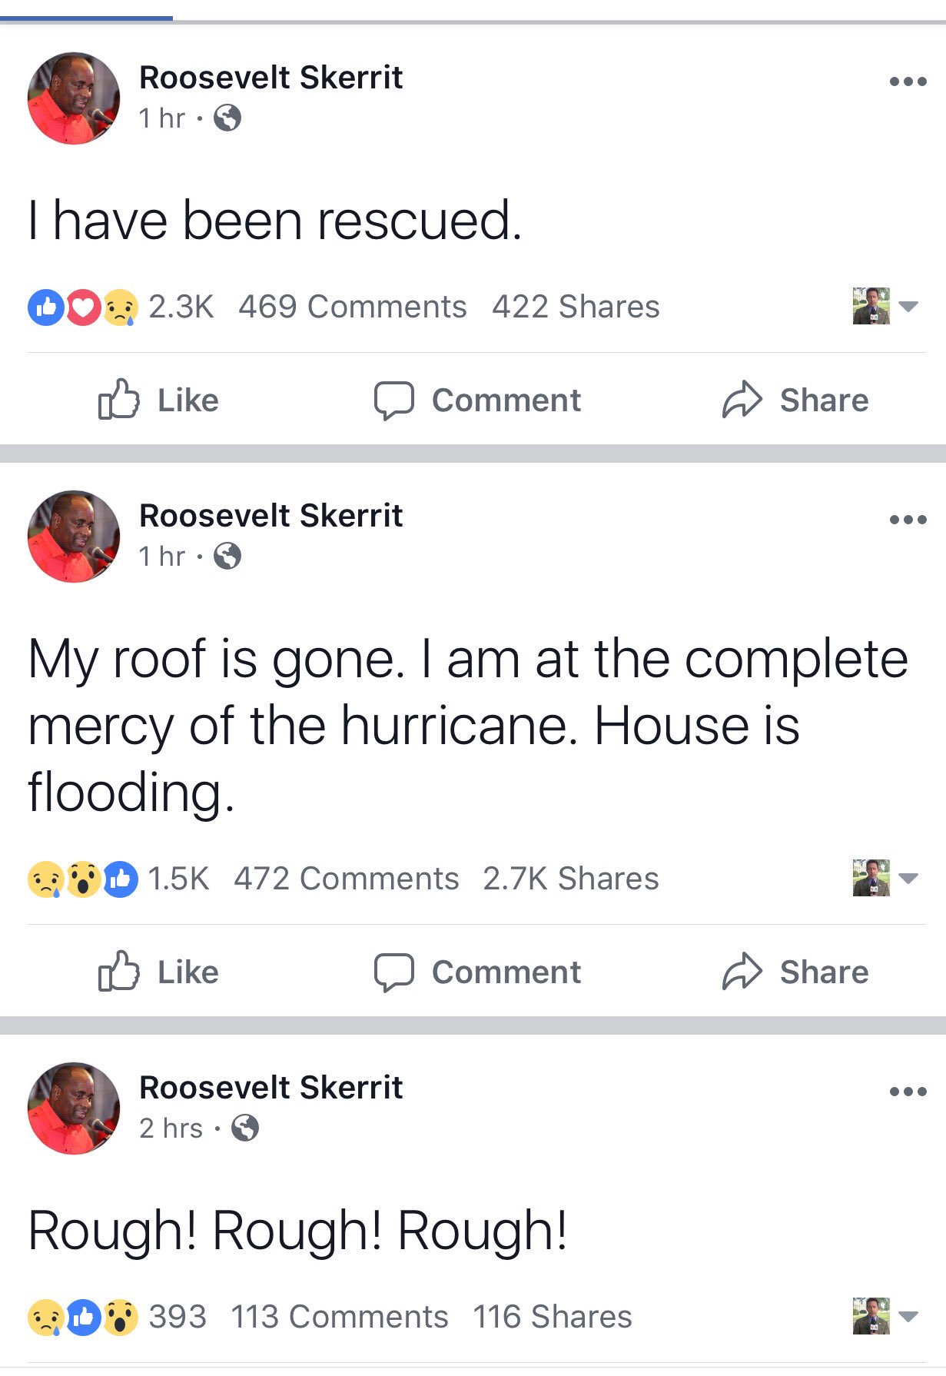This screenshot has height=1376, width=946.
Task: Open three-dot menu on Rough post
Action: click(x=908, y=1092)
